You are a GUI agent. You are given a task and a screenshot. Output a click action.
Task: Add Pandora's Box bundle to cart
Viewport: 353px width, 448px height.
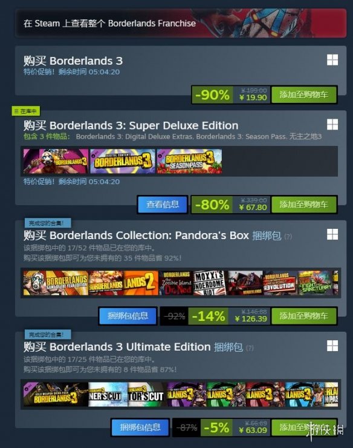click(304, 316)
